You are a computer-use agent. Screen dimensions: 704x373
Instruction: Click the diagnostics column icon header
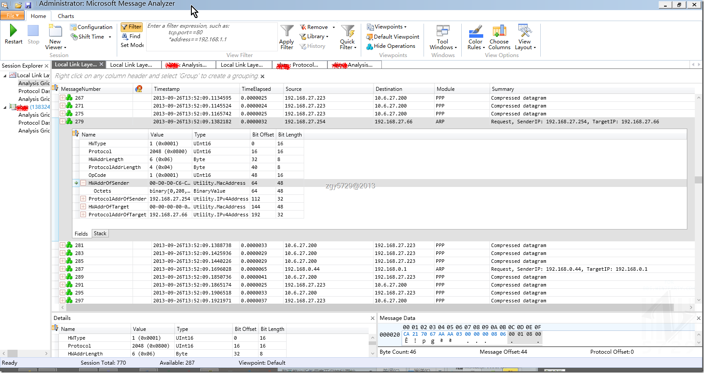(139, 89)
